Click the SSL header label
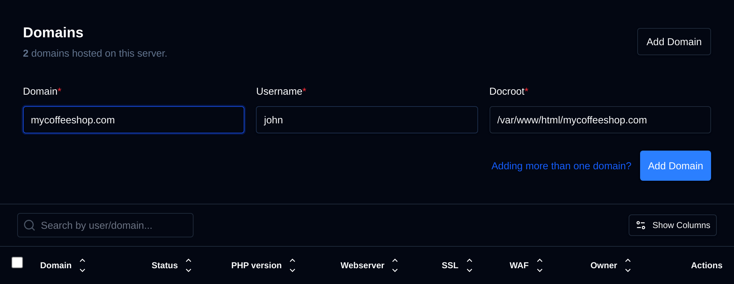 pyautogui.click(x=450, y=265)
